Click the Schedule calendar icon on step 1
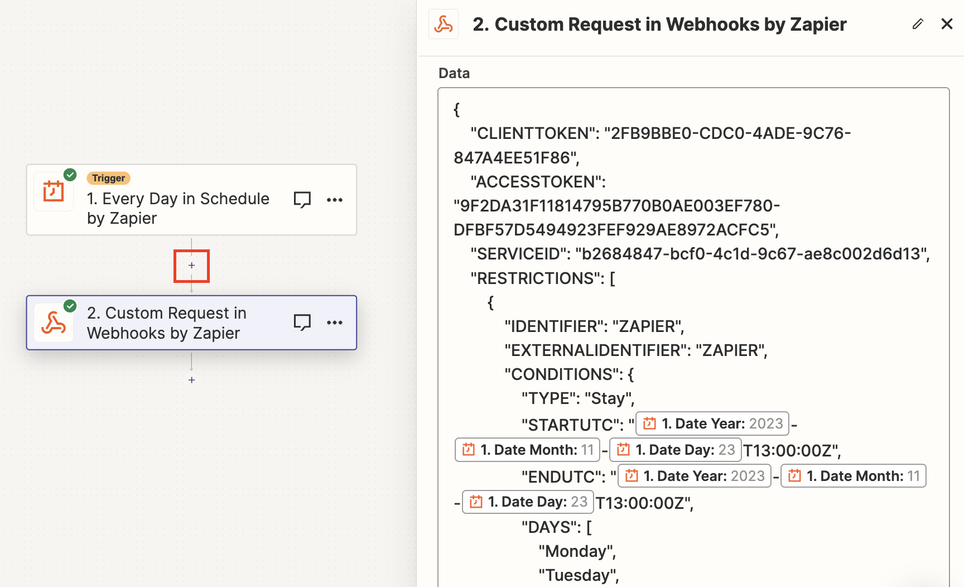Viewport: 964px width, 587px height. click(54, 191)
